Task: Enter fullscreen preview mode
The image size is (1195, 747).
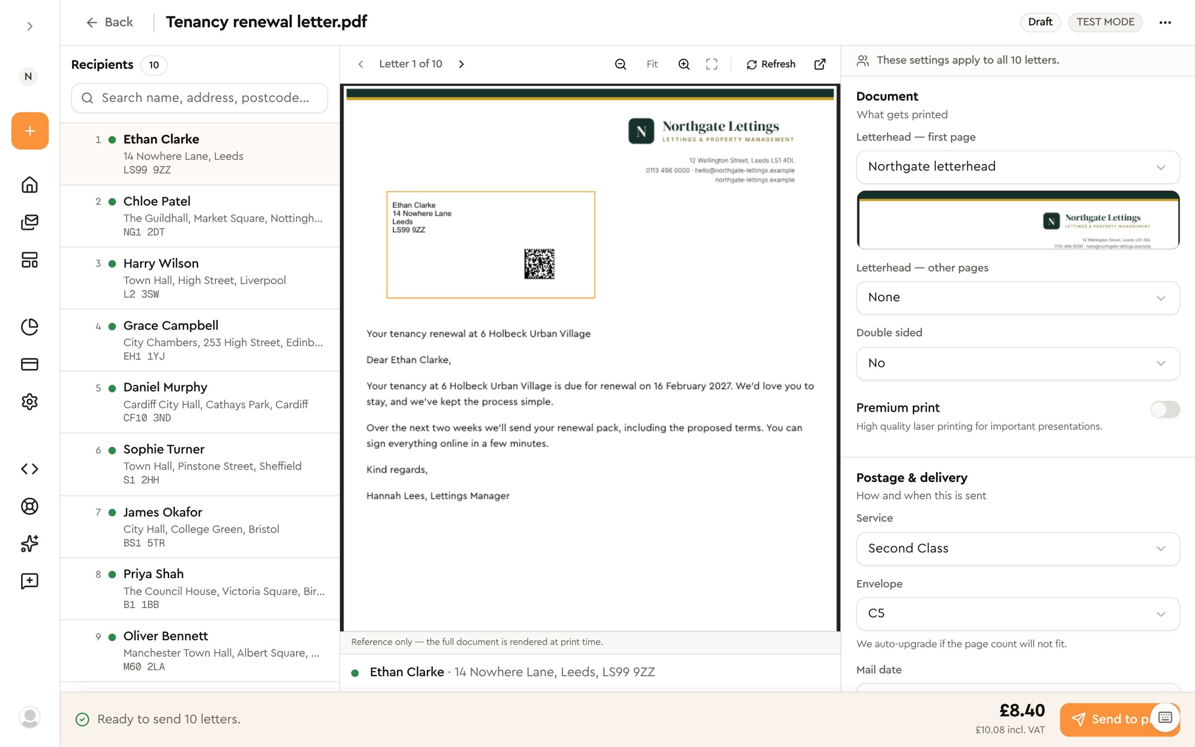Action: click(712, 64)
